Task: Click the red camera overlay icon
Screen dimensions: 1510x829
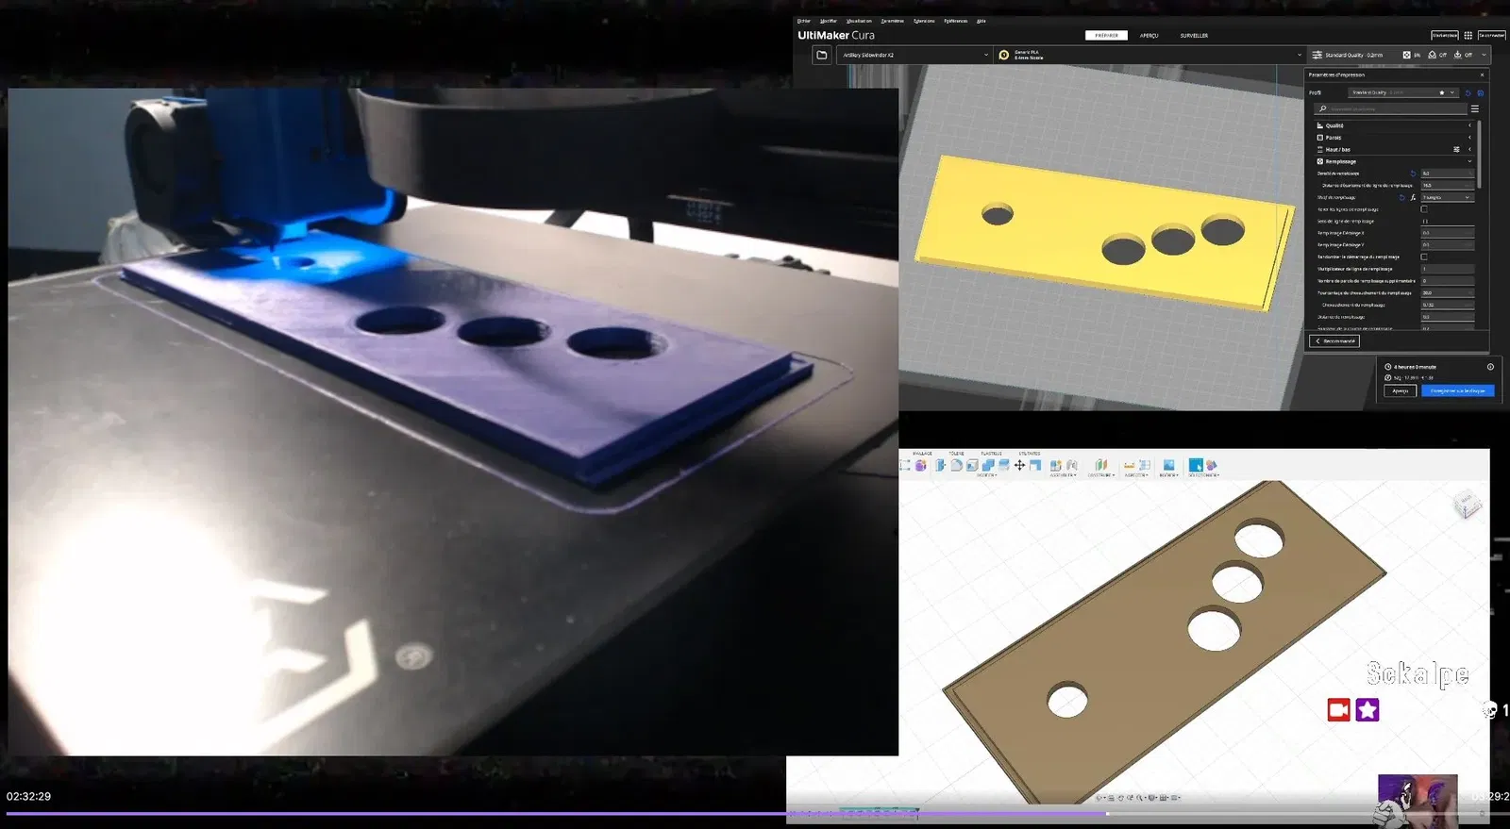Action: click(x=1338, y=709)
